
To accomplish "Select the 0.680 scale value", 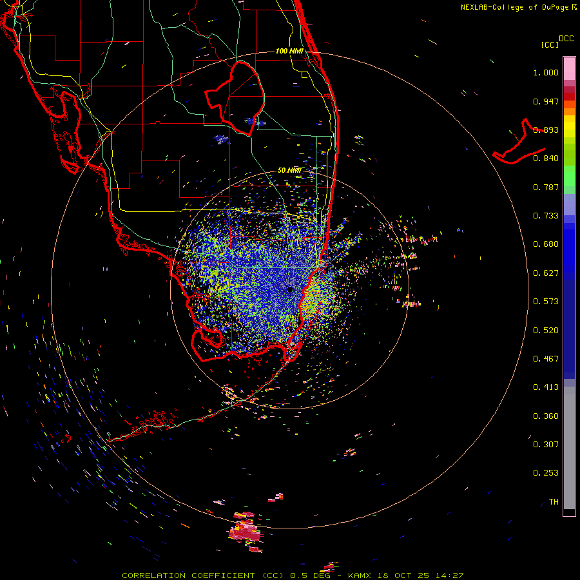I will (546, 244).
